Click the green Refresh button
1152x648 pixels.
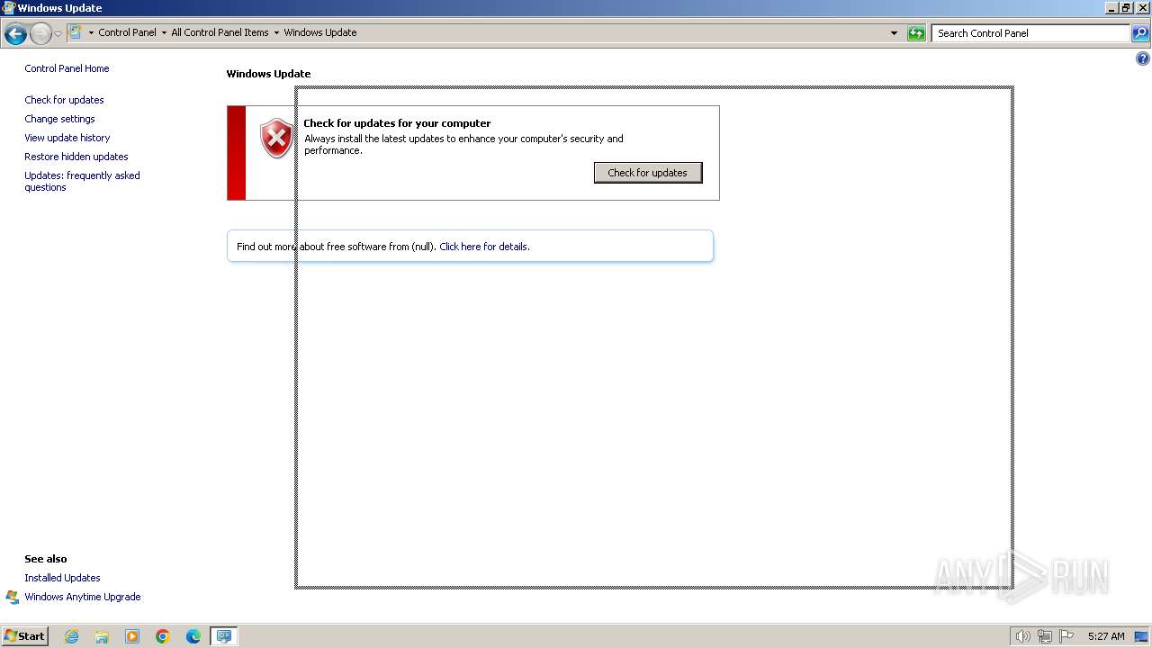916,33
